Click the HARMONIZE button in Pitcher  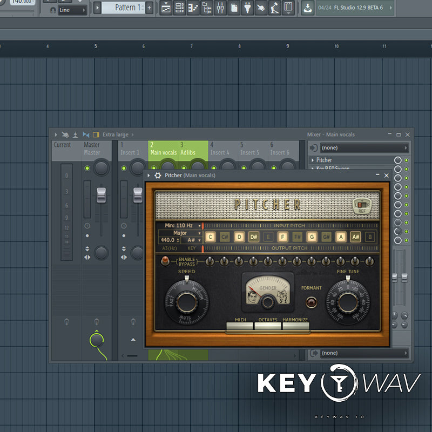pos(296,326)
